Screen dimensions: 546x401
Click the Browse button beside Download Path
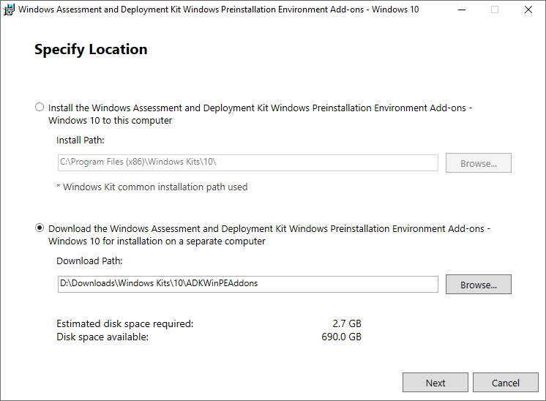point(479,285)
